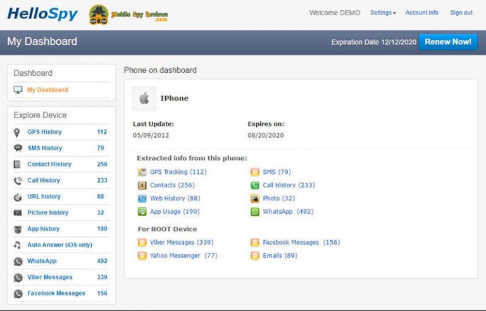Click the Call History phone icon
This screenshot has height=311, width=486.
(x=18, y=181)
